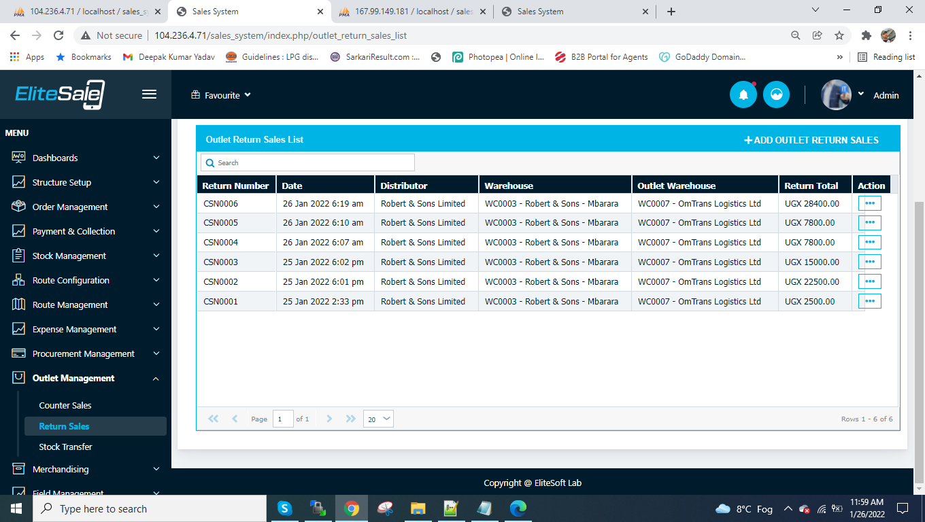
Task: Expand the Order Management menu
Action: pyautogui.click(x=86, y=207)
